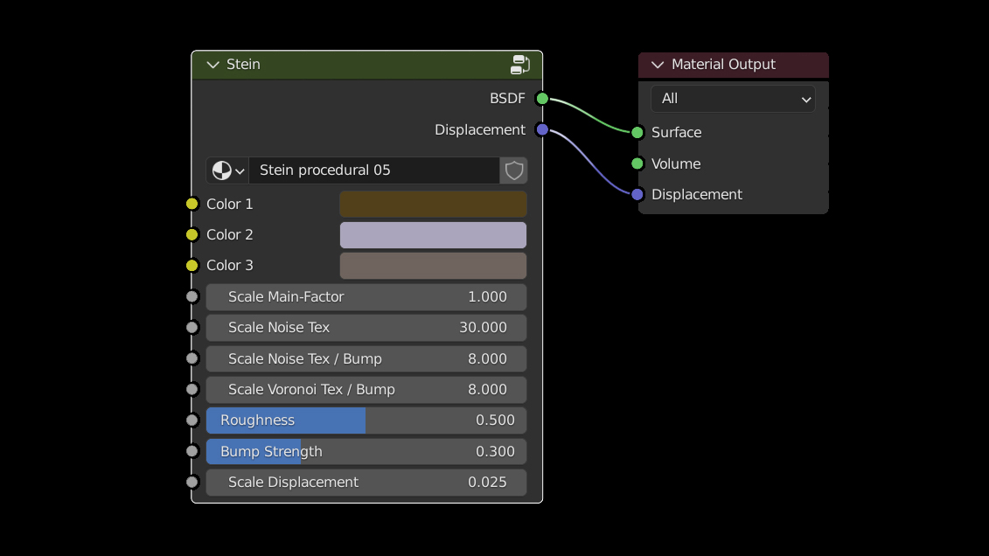This screenshot has width=989, height=556.
Task: Open the node tree browse dropdown
Action: click(x=227, y=170)
